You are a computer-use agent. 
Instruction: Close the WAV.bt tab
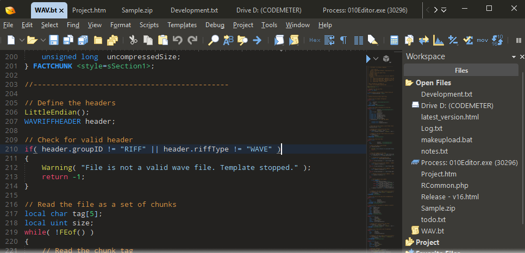click(61, 10)
